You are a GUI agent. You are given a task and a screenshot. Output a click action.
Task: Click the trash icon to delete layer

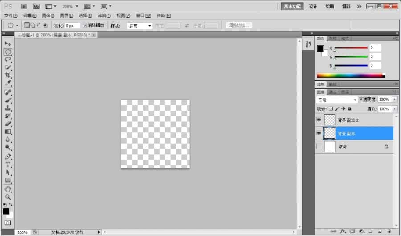pos(389,232)
